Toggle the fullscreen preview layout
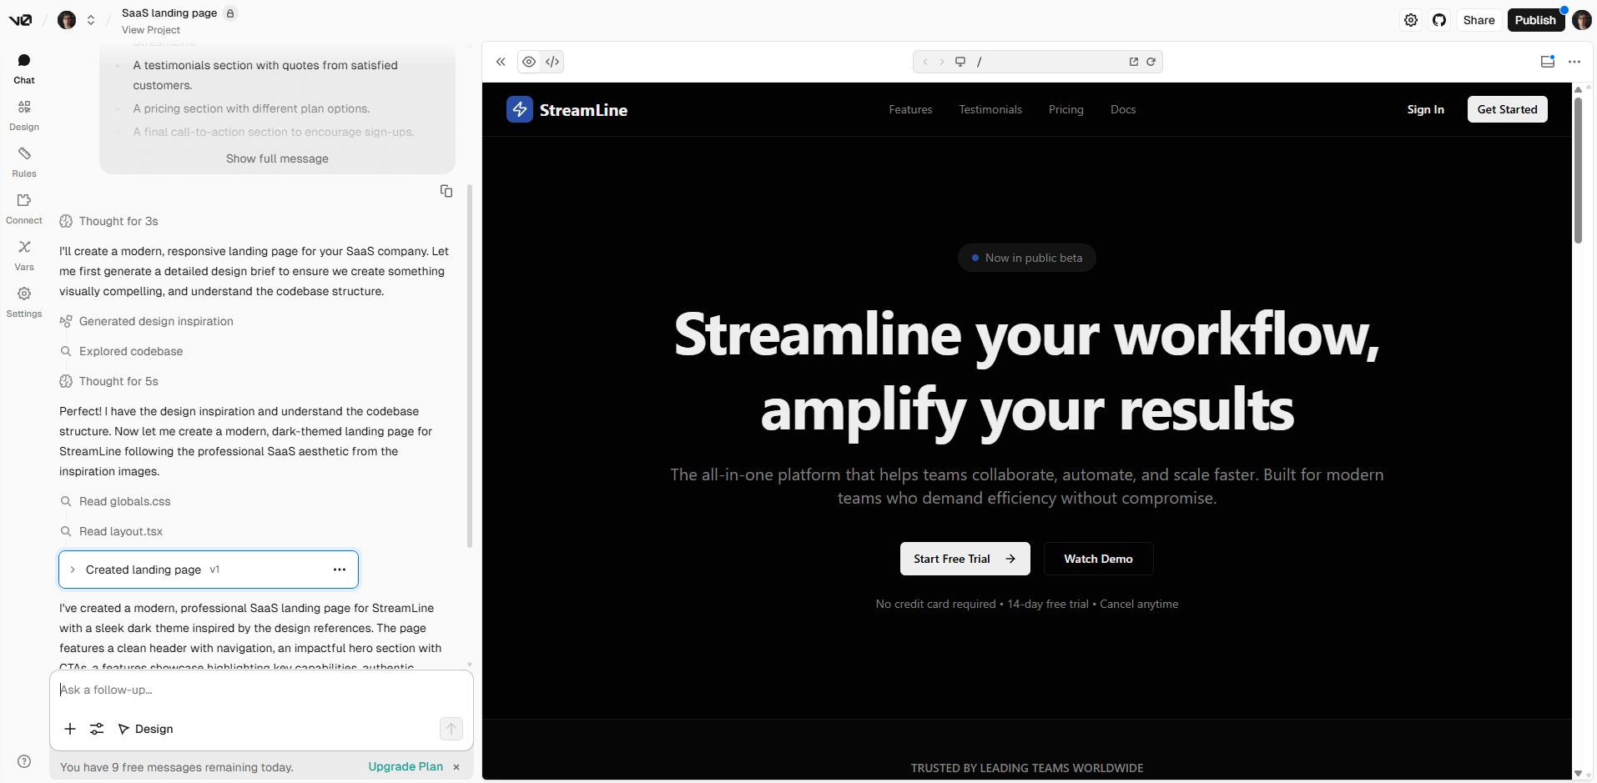Viewport: 1597px width, 783px height. (x=1548, y=61)
